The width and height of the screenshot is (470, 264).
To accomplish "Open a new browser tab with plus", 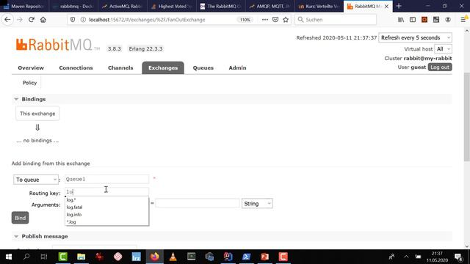I will [399, 6].
